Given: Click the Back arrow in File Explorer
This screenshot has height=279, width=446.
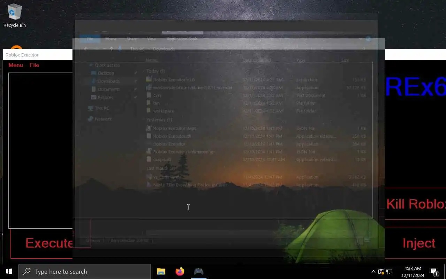Looking at the screenshot, I should (86, 49).
